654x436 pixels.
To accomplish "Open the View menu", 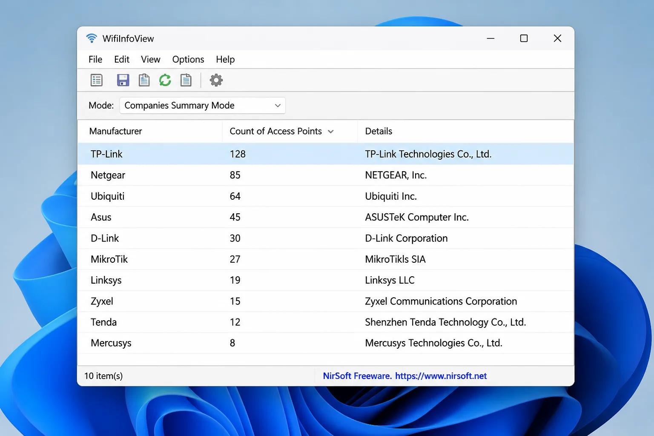I will 151,60.
